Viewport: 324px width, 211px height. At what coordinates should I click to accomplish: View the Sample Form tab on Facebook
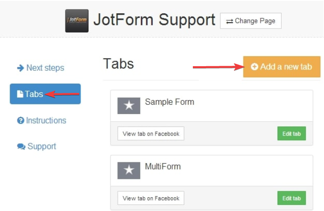tap(151, 134)
